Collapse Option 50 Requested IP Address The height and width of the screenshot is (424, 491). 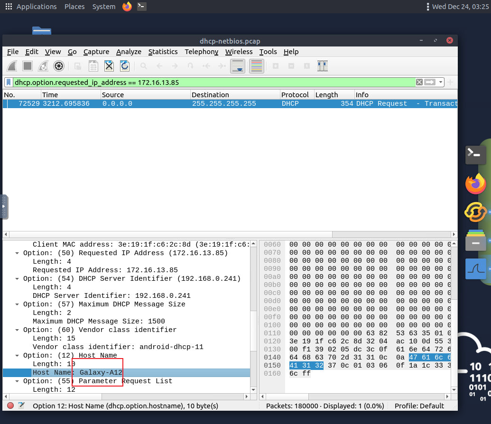17,253
